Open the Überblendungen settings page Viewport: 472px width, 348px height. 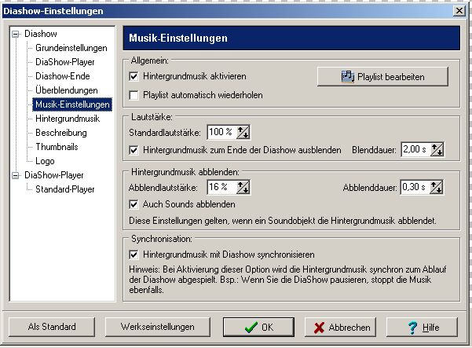(x=66, y=90)
